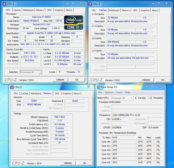Click the CPUID field '0x206D6'
This screenshot has height=168, width=174.
pos(119,128)
